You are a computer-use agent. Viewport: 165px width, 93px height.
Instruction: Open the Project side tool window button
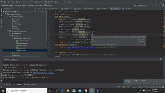(x=1, y=12)
